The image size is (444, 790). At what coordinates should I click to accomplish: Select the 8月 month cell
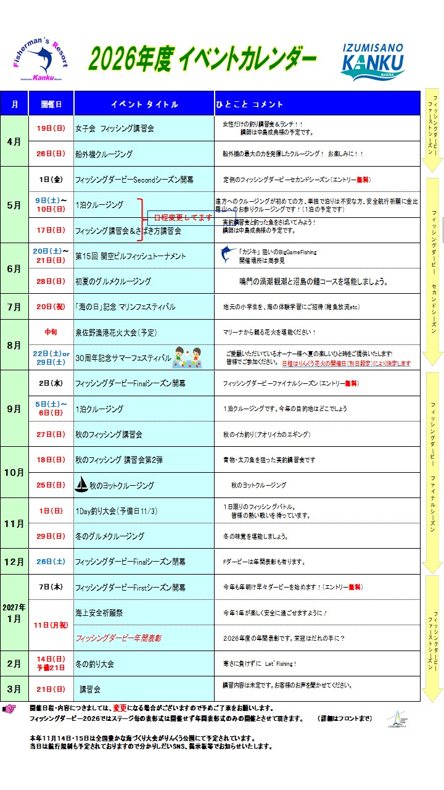tap(14, 345)
